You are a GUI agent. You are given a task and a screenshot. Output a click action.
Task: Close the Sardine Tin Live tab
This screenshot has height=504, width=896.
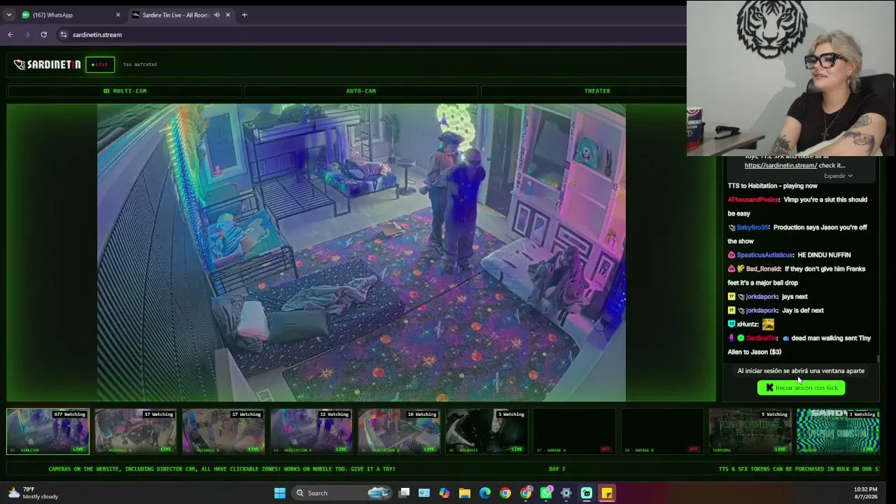coord(227,15)
